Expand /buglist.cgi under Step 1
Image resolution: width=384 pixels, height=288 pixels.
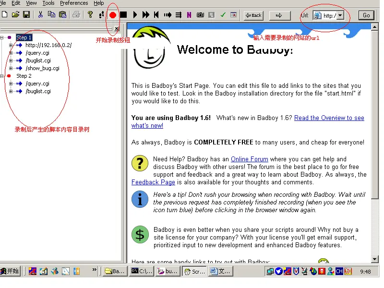[11, 60]
